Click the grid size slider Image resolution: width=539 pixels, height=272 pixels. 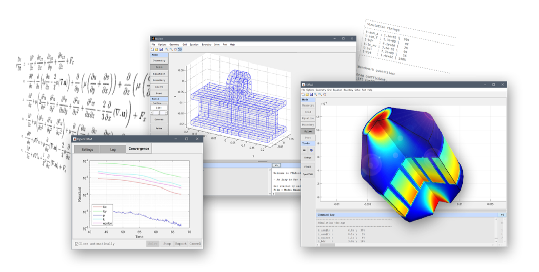point(159,112)
